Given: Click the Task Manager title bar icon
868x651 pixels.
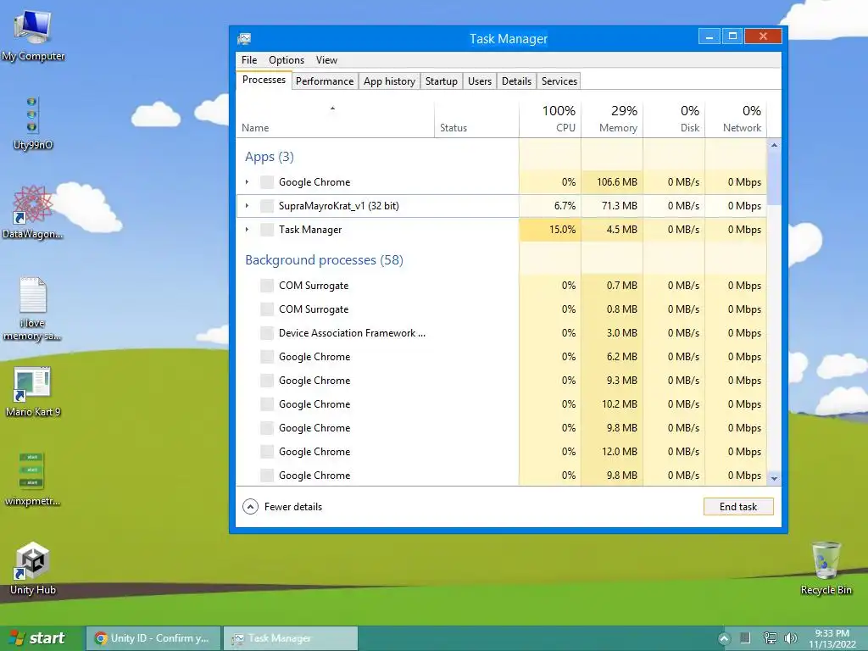Looking at the screenshot, I should point(244,39).
